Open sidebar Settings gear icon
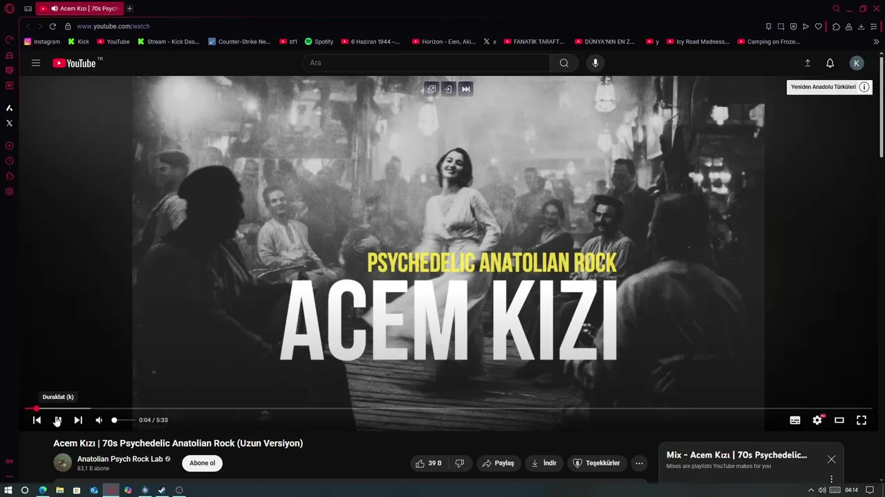Viewport: 885px width, 497px height. (10, 191)
